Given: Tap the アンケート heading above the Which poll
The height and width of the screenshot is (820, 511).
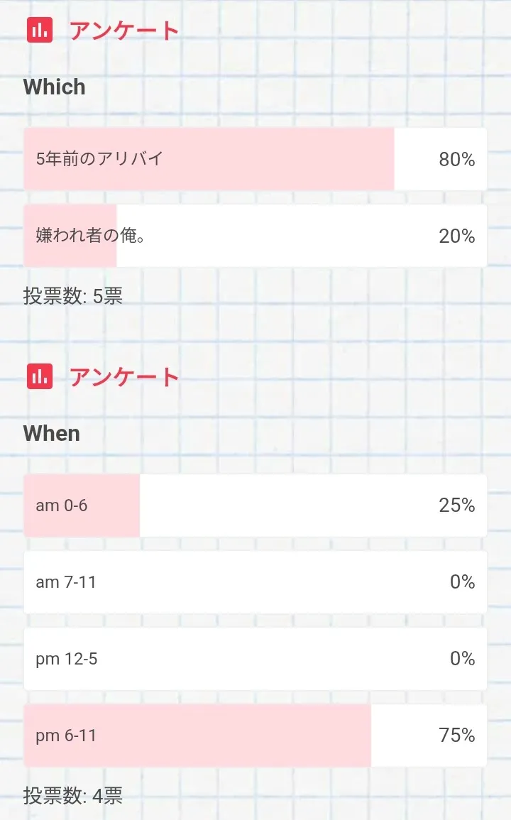Looking at the screenshot, I should tap(124, 31).
